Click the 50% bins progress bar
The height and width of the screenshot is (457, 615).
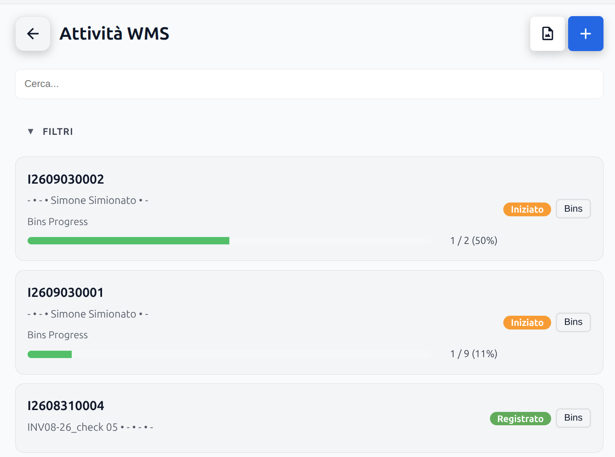pos(230,241)
